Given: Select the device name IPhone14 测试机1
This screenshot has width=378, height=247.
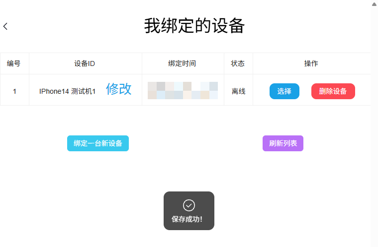Looking at the screenshot, I should pyautogui.click(x=67, y=91).
